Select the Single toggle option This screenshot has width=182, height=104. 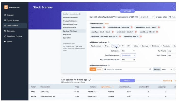(92, 69)
